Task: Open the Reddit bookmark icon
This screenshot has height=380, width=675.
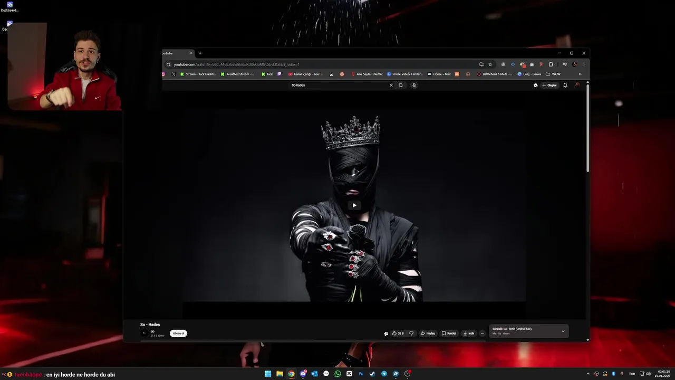Action: coord(342,74)
